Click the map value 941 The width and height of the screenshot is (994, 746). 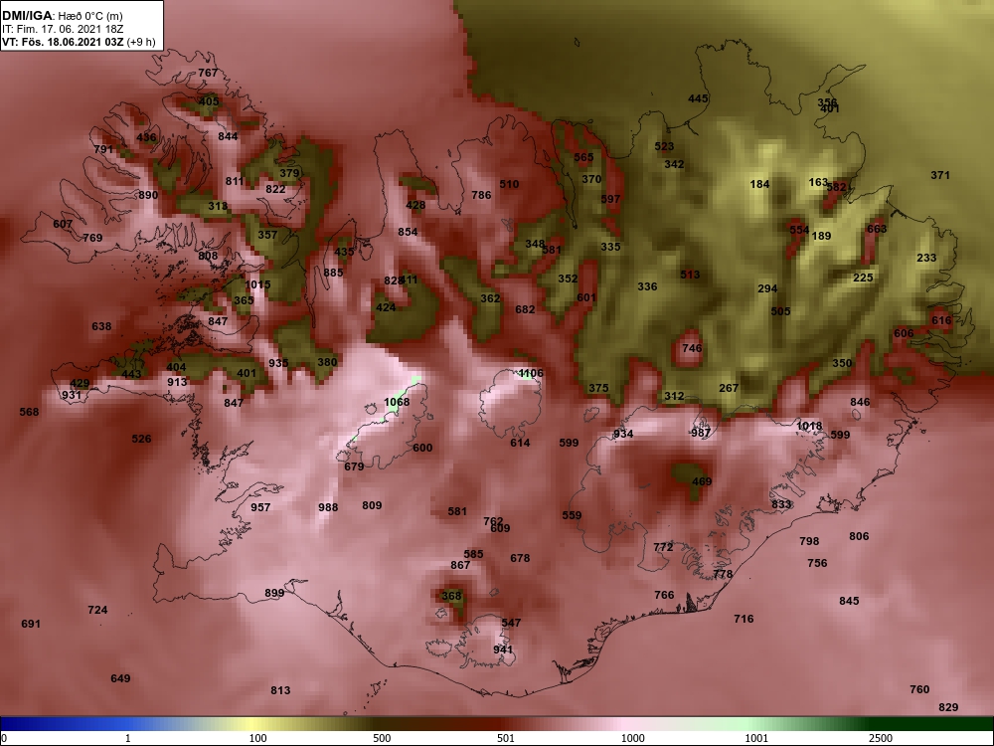(x=503, y=650)
